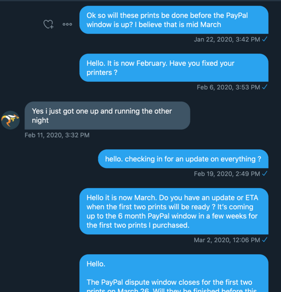281x292 pixels.
Task: Click the Feb 19, 2020, 2:49 PM timestamp
Action: [227, 174]
